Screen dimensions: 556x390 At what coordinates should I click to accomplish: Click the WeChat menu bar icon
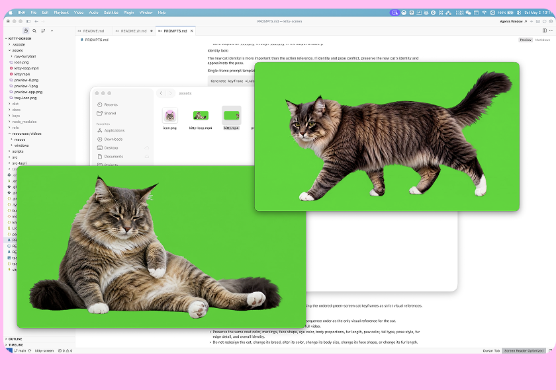pyautogui.click(x=469, y=13)
